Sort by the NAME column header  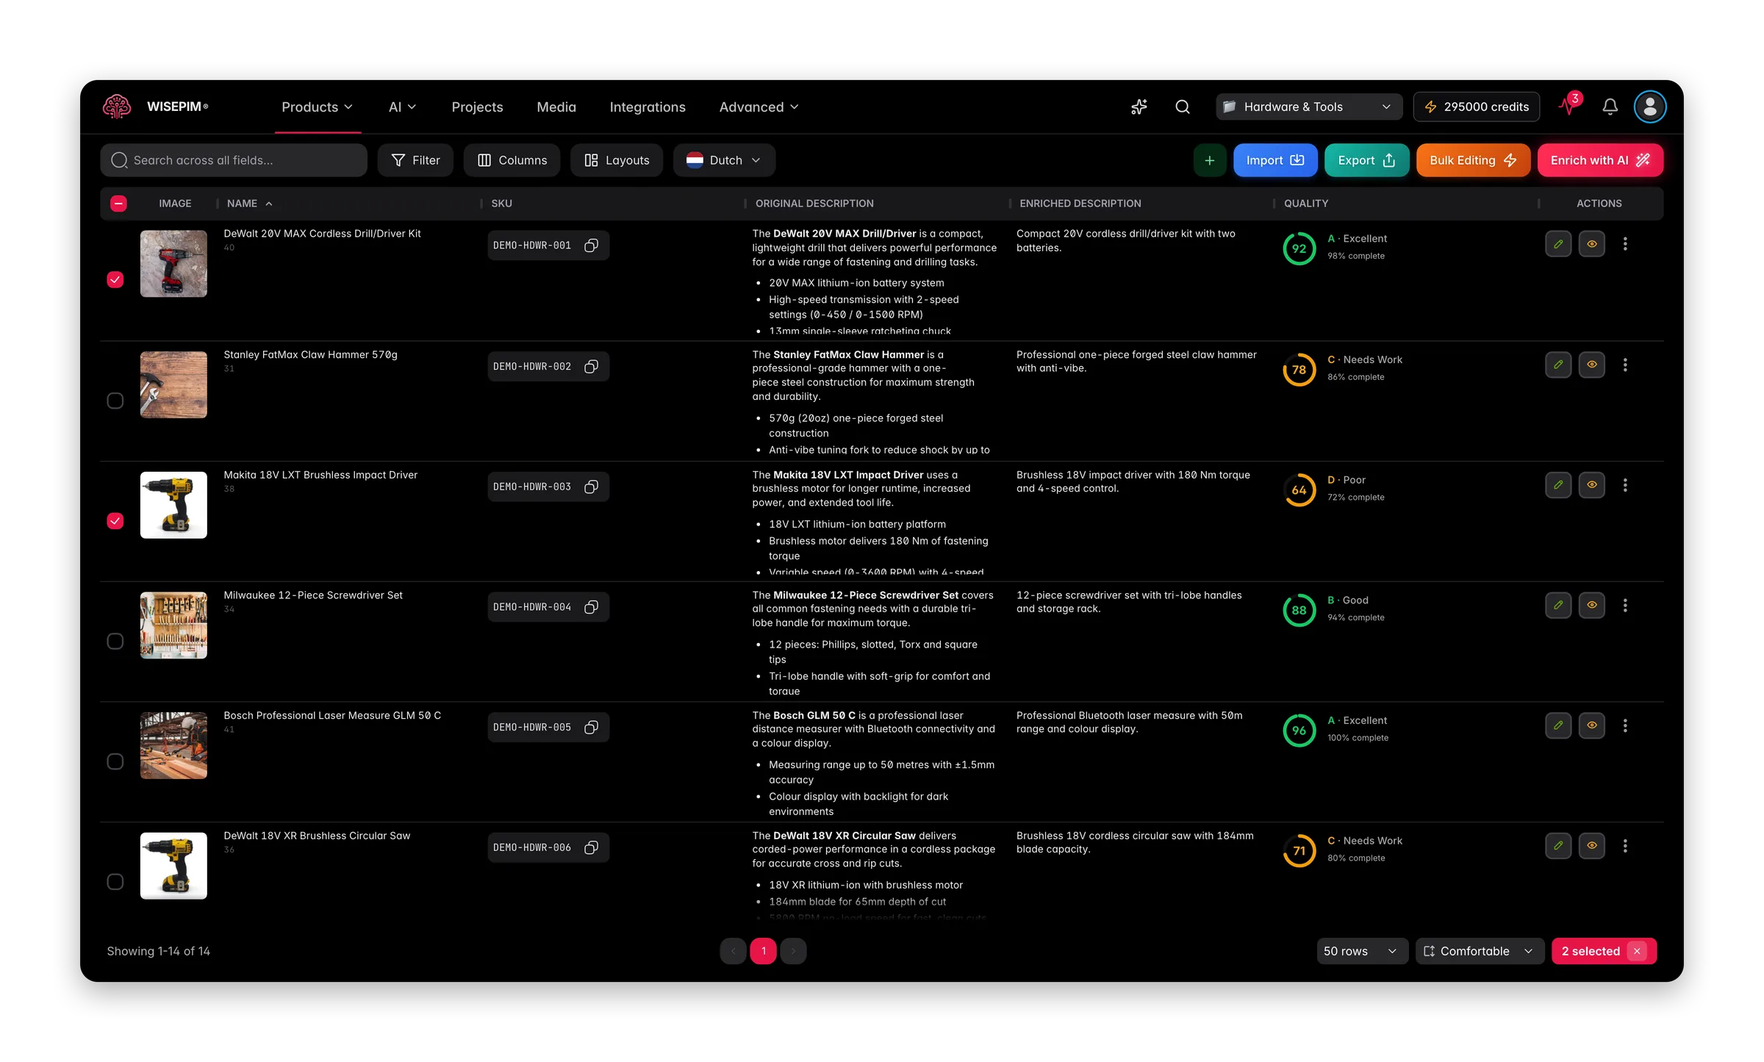click(249, 204)
